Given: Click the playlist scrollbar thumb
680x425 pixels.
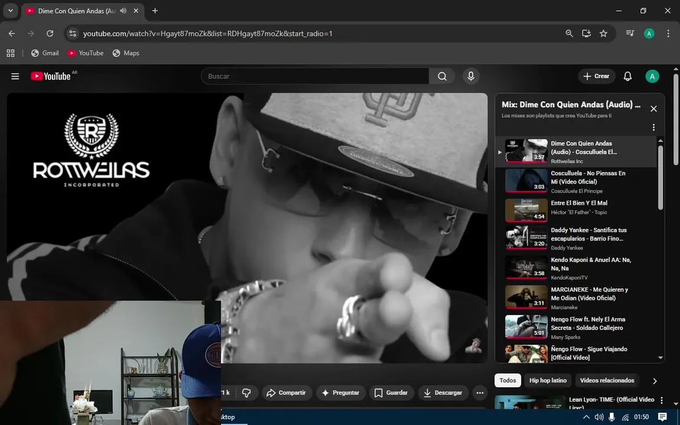Looking at the screenshot, I should coord(661,177).
